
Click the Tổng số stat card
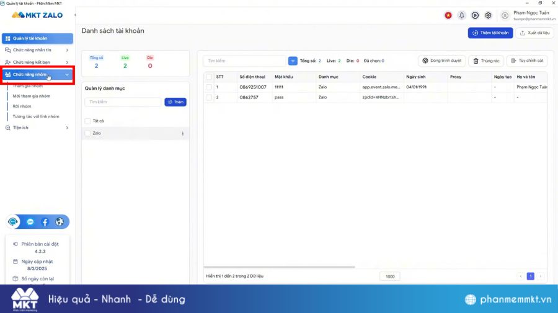click(x=97, y=62)
